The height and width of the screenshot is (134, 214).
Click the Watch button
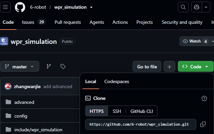(197, 41)
